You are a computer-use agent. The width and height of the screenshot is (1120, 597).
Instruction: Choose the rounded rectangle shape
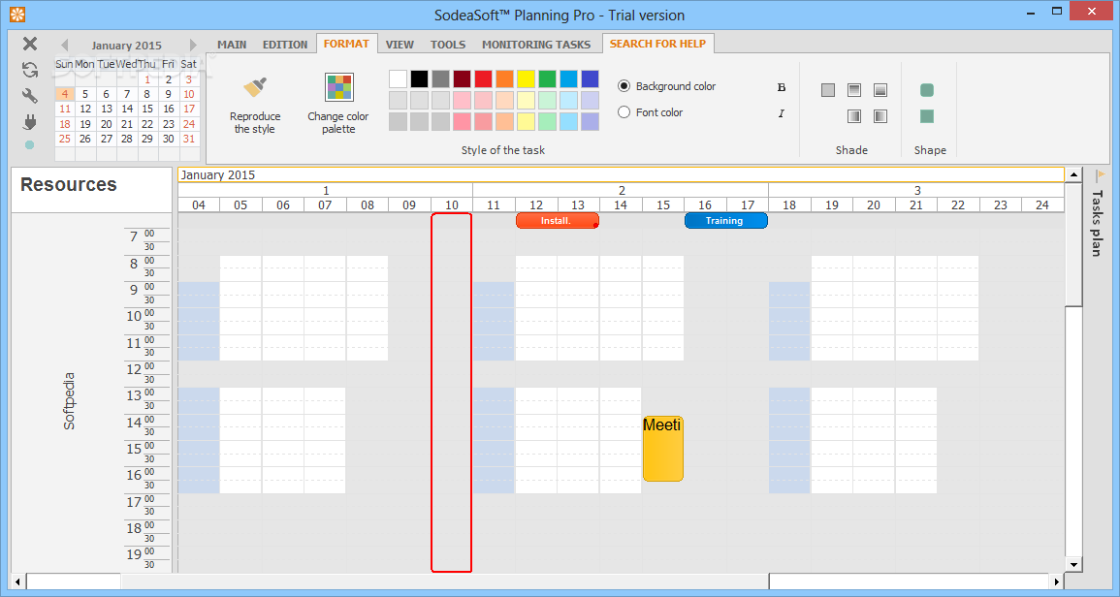927,90
